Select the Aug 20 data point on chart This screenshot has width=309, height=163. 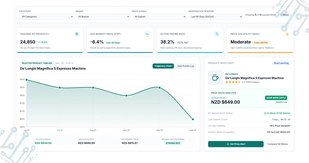pos(126,96)
